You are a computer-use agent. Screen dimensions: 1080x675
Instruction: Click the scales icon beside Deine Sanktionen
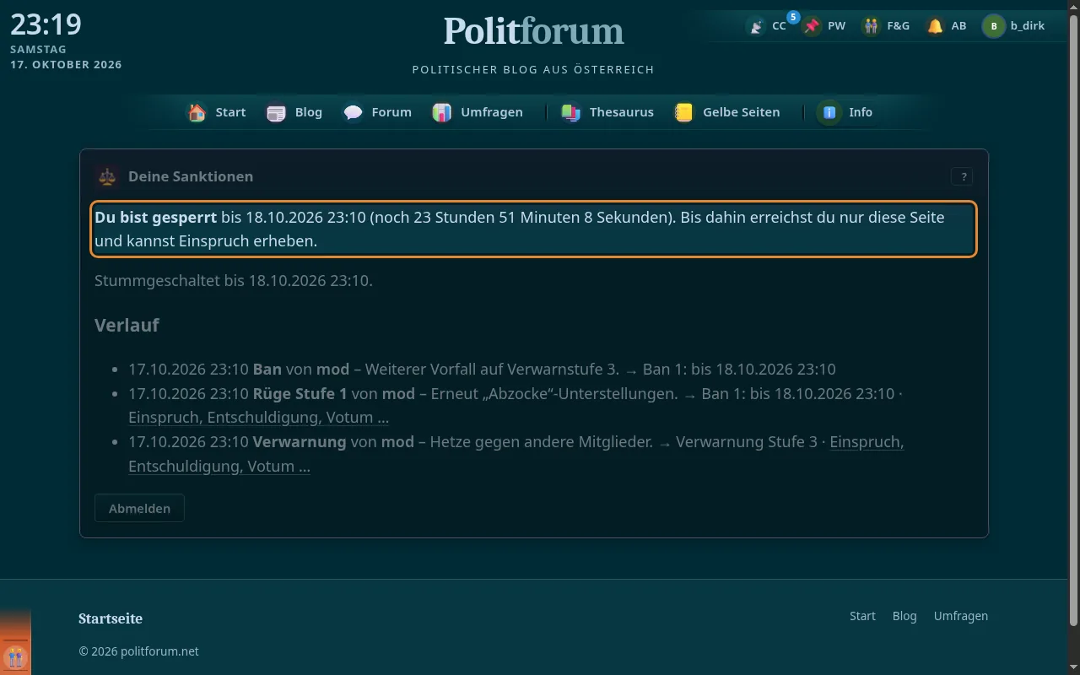pyautogui.click(x=107, y=176)
